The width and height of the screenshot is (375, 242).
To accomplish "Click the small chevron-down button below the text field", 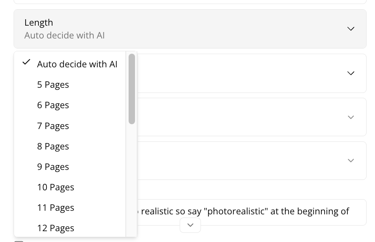I will tap(190, 225).
